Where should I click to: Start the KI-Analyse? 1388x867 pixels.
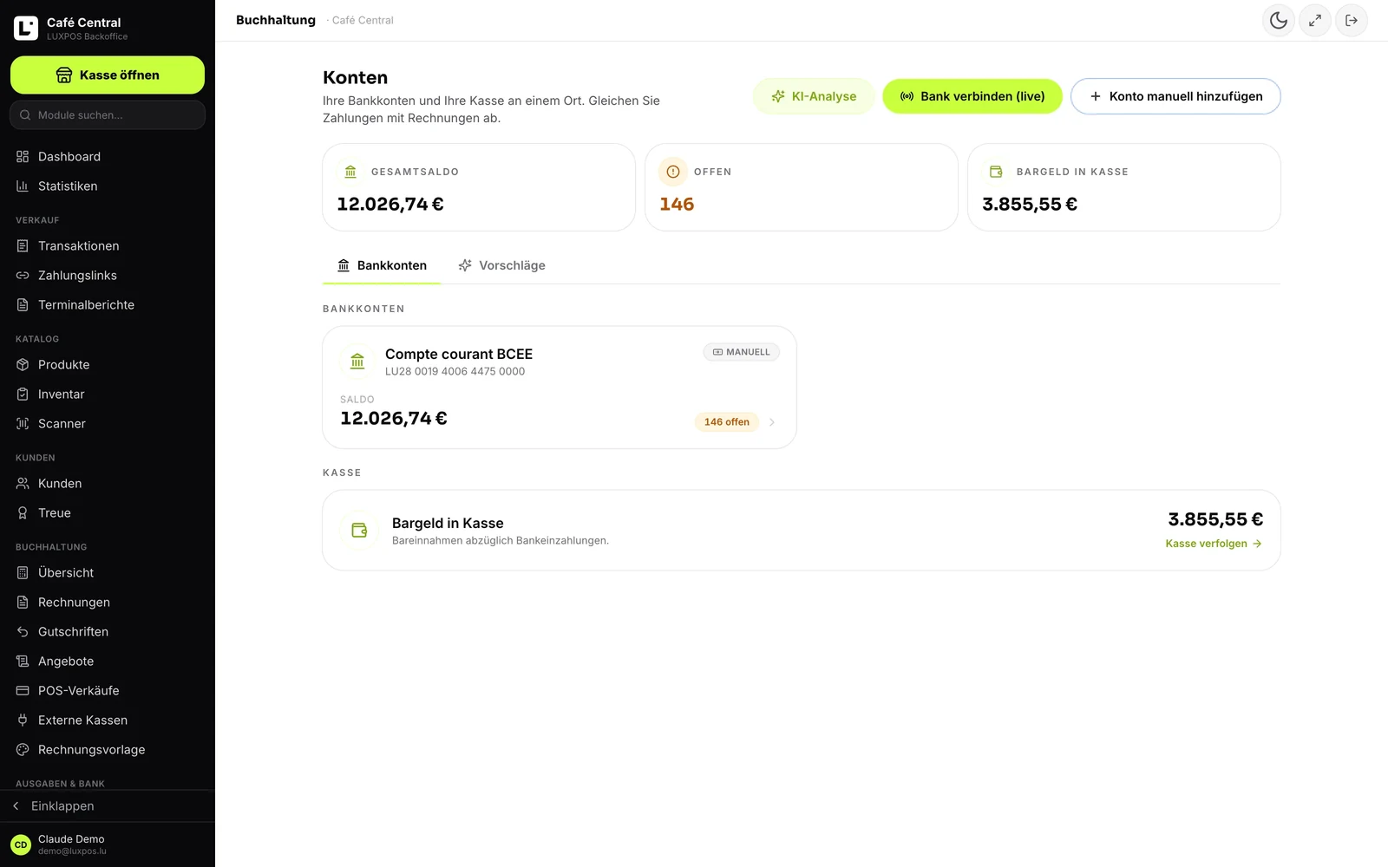tap(814, 96)
